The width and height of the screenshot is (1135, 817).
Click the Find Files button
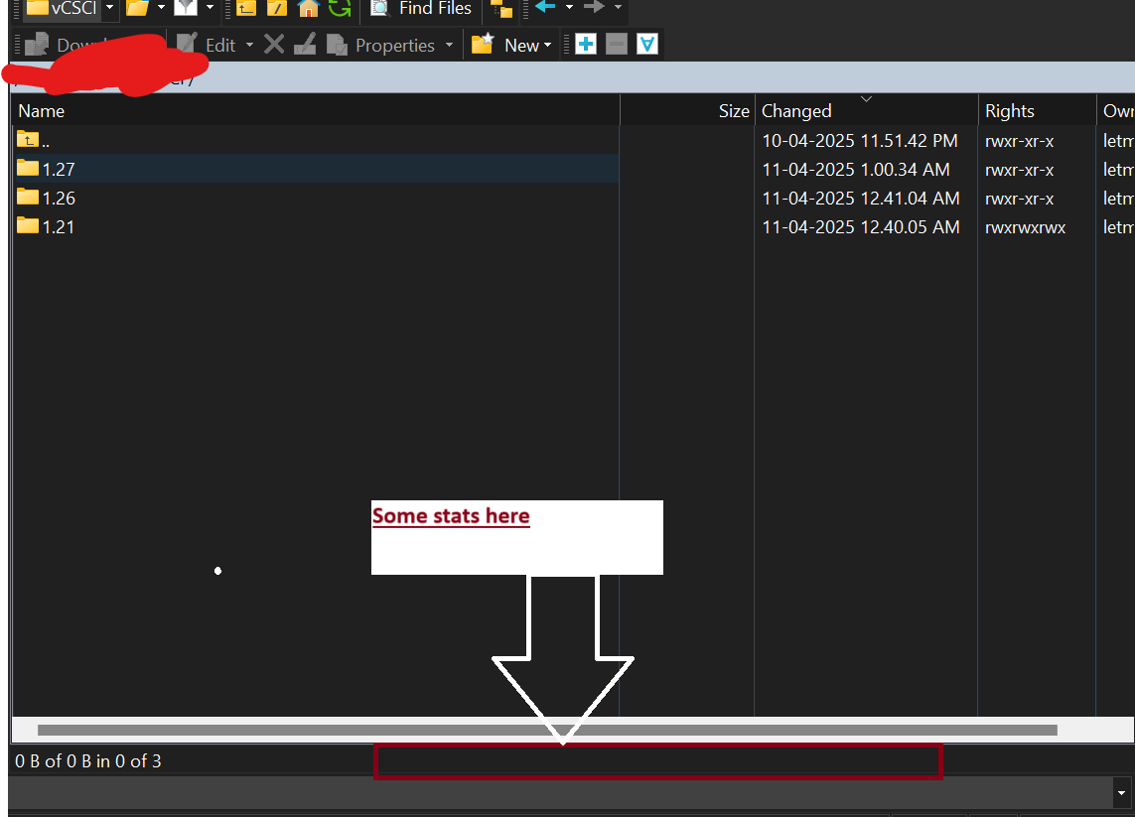421,9
